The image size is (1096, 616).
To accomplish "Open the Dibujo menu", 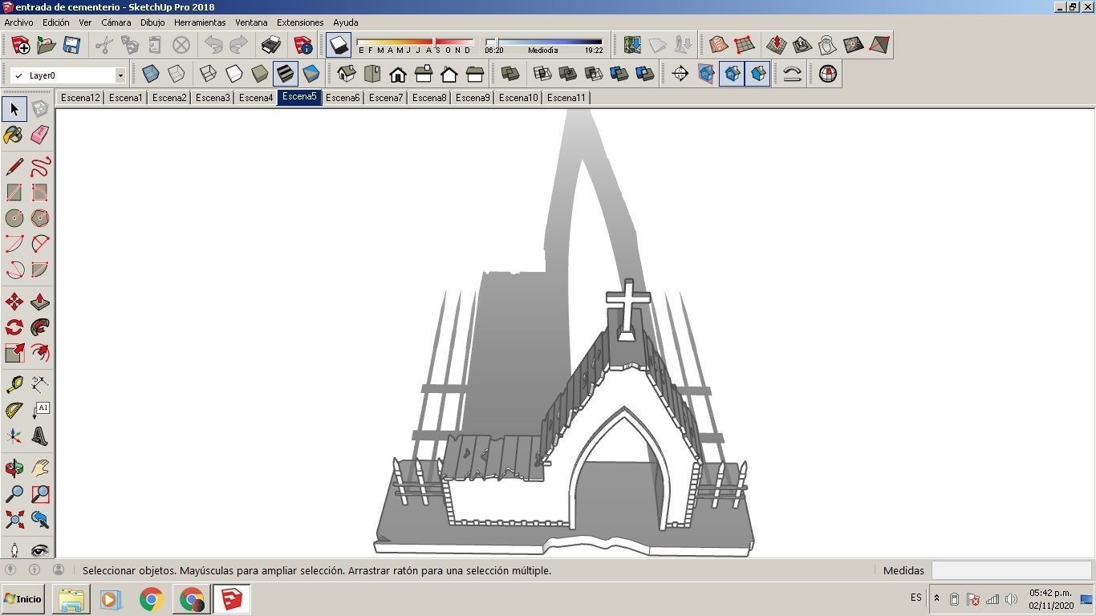I will click(x=152, y=22).
